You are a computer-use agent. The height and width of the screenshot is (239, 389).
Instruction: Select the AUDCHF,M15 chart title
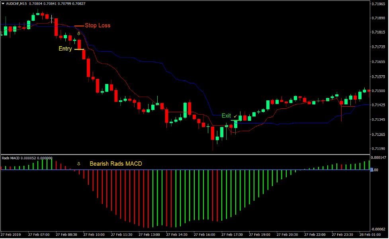(x=16, y=4)
